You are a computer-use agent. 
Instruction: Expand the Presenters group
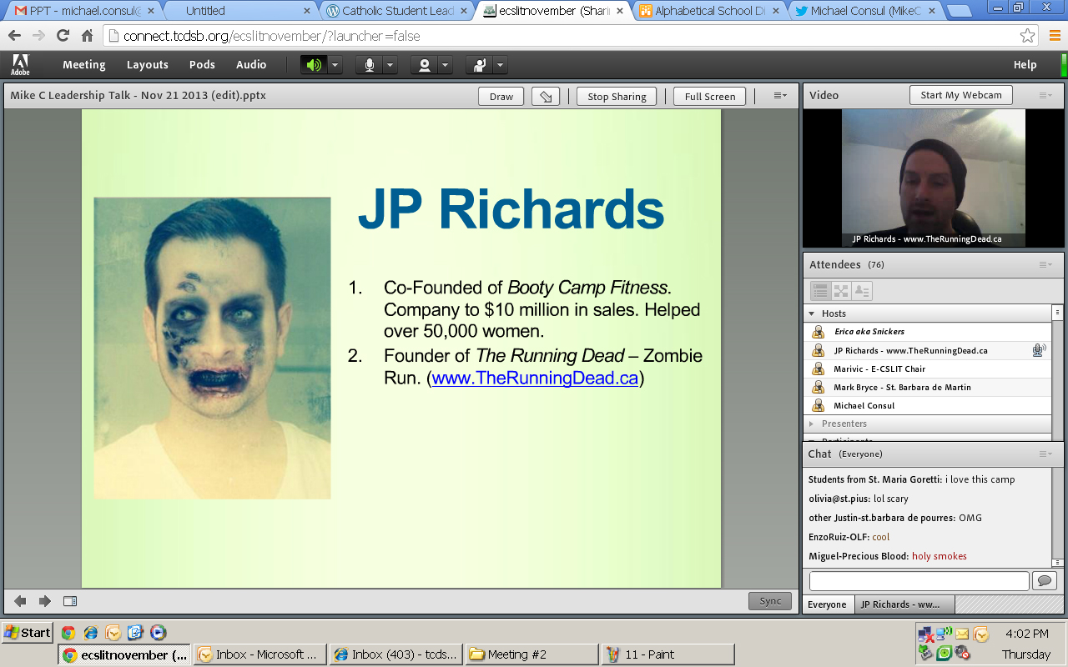pyautogui.click(x=812, y=424)
